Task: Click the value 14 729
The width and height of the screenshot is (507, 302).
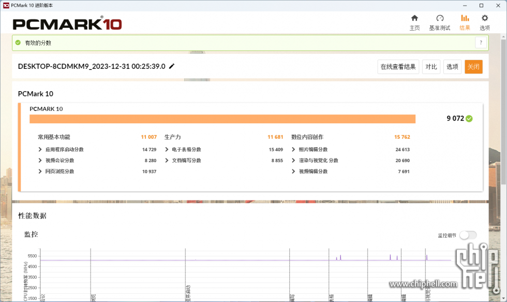Action: [149, 150]
